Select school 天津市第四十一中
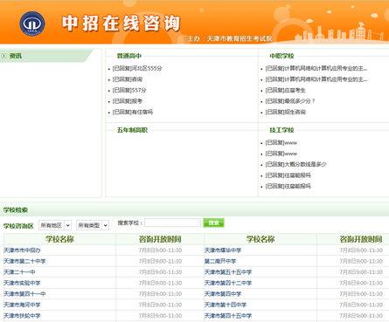Screen dimensions: 389x322 [24, 294]
